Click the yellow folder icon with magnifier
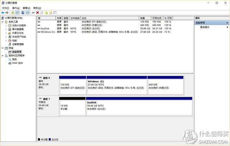Screen dimensions: 230x146 (51, 13)
